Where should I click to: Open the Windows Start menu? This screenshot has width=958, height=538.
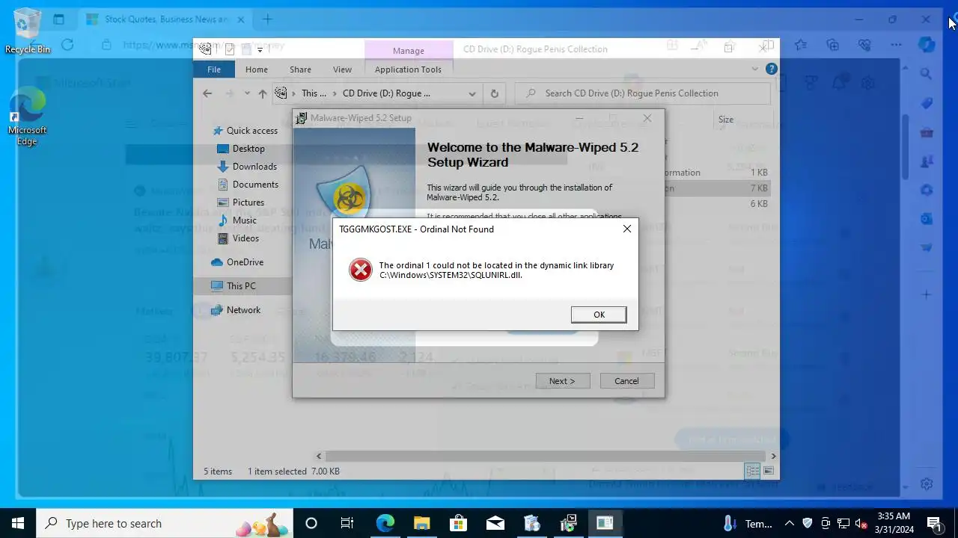(18, 523)
